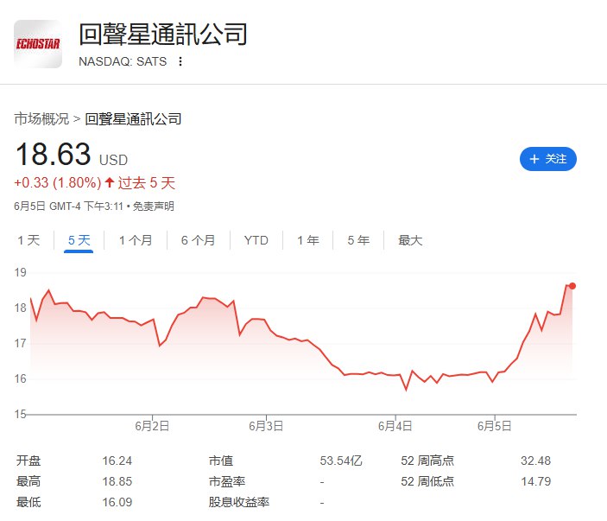Click the blue 关注 follow button
The image size is (607, 521).
[x=547, y=159]
